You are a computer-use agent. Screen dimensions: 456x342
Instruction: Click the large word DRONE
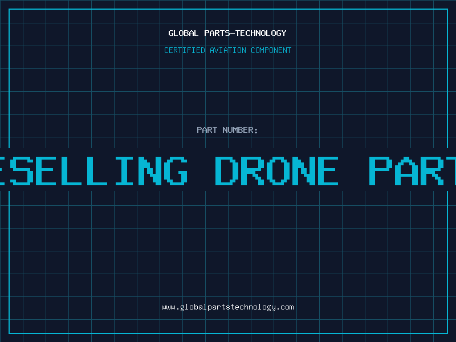276,170
